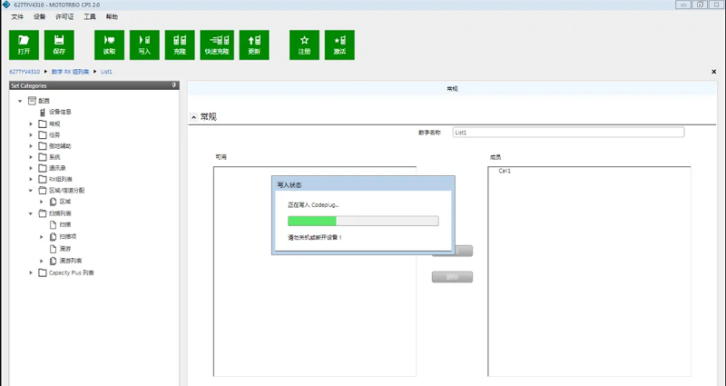Close the List1 view with the X

point(713,72)
